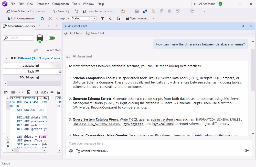Jump to previous difference double-arrow up

[x=8, y=142]
